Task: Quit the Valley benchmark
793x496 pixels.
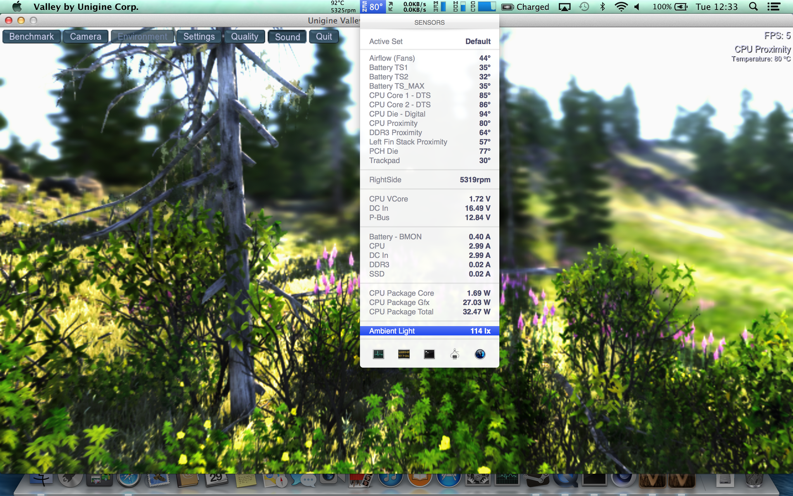Action: pos(324,36)
